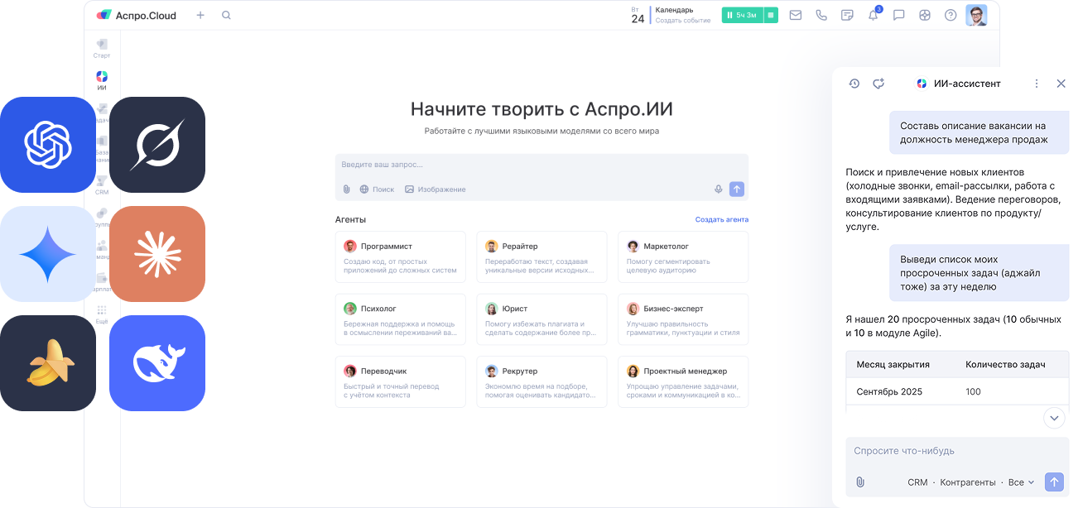Image resolution: width=1083 pixels, height=508 pixels.
Task: Open notifications bell with badge 3
Action: (874, 14)
